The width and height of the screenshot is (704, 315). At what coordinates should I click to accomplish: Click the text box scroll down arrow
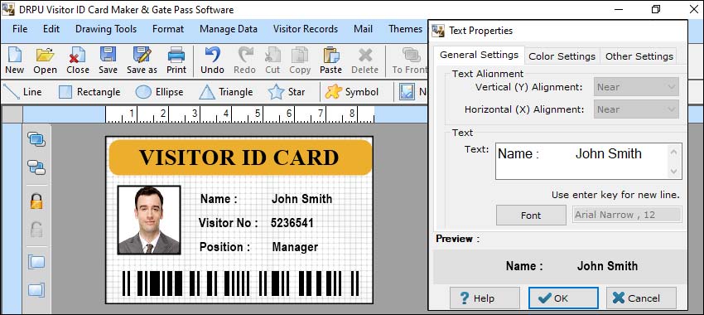pyautogui.click(x=673, y=171)
